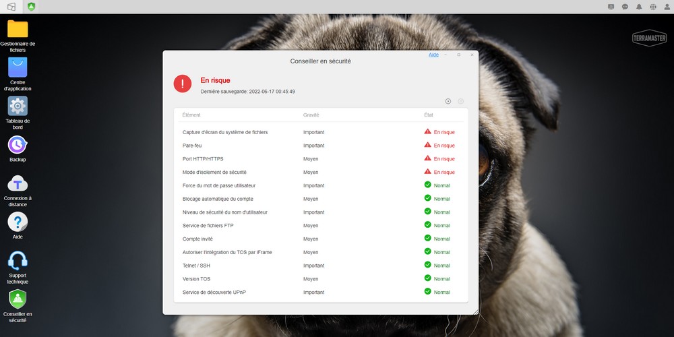Select the Version TOS row
Viewport: 674px width, 337px height.
[x=321, y=279]
